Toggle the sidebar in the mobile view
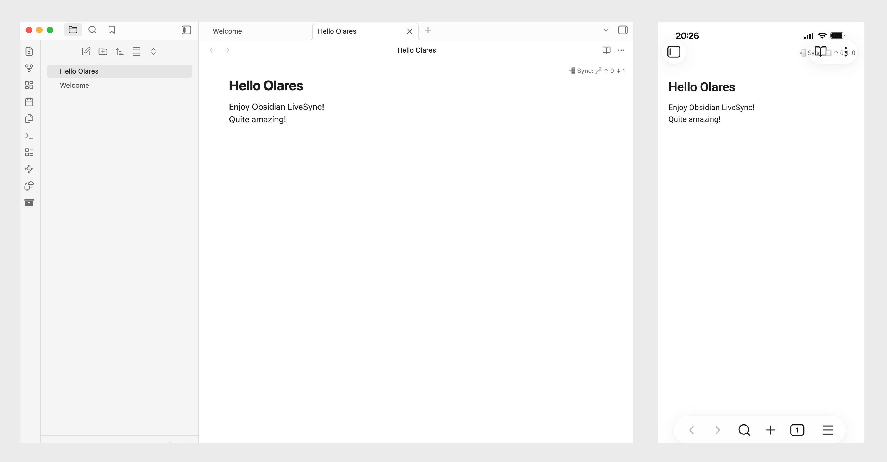The height and width of the screenshot is (462, 887). (674, 52)
